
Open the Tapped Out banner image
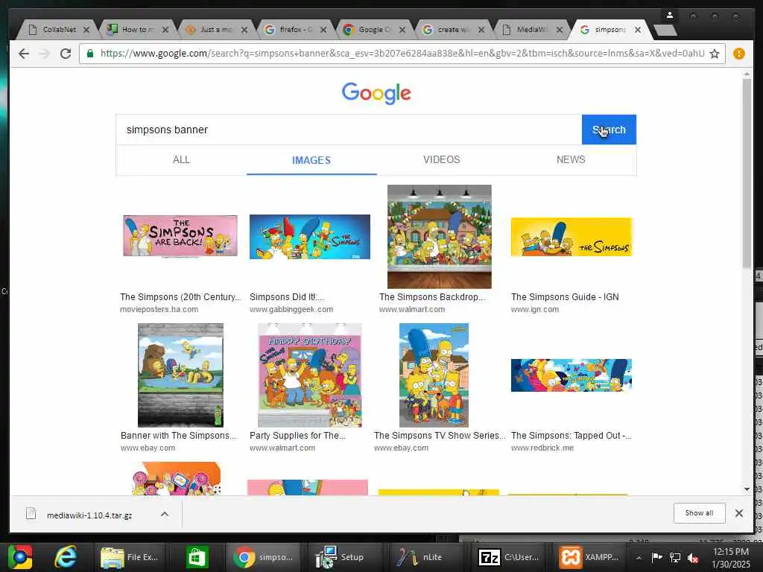[x=572, y=375]
